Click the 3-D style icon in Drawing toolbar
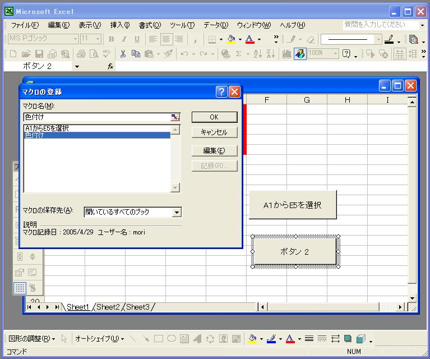The height and width of the screenshot is (359, 430). tap(361, 339)
